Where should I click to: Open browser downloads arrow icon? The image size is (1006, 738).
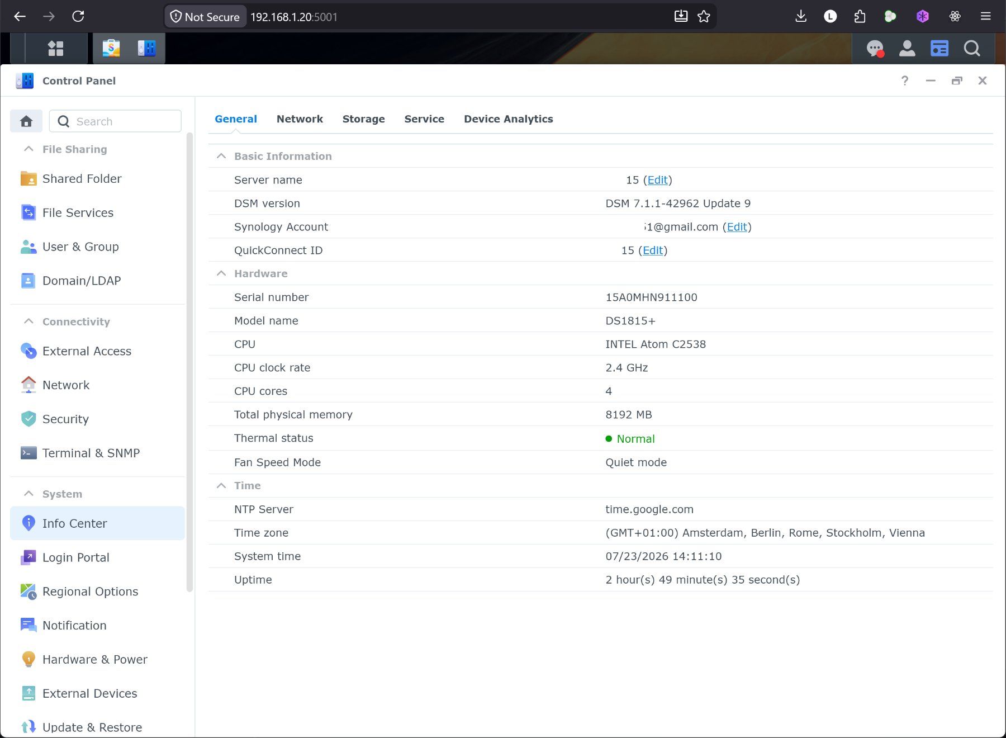(x=801, y=16)
